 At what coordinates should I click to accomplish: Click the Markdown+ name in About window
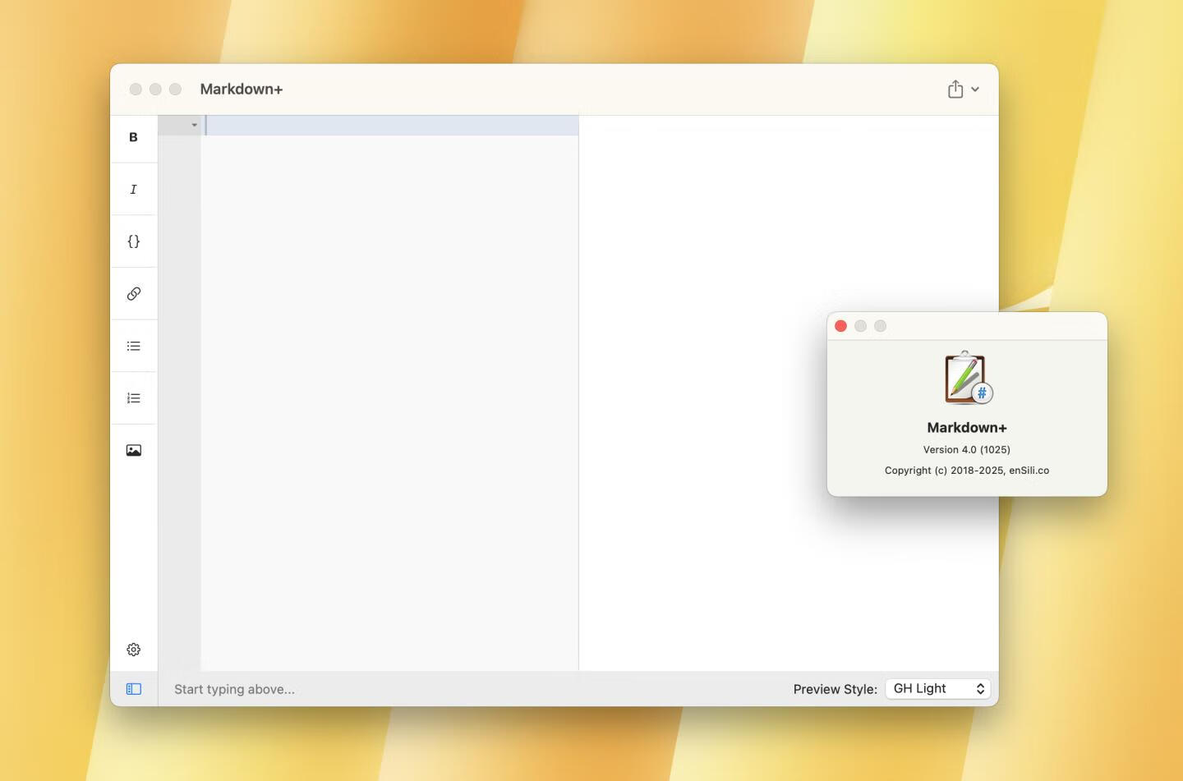(966, 427)
